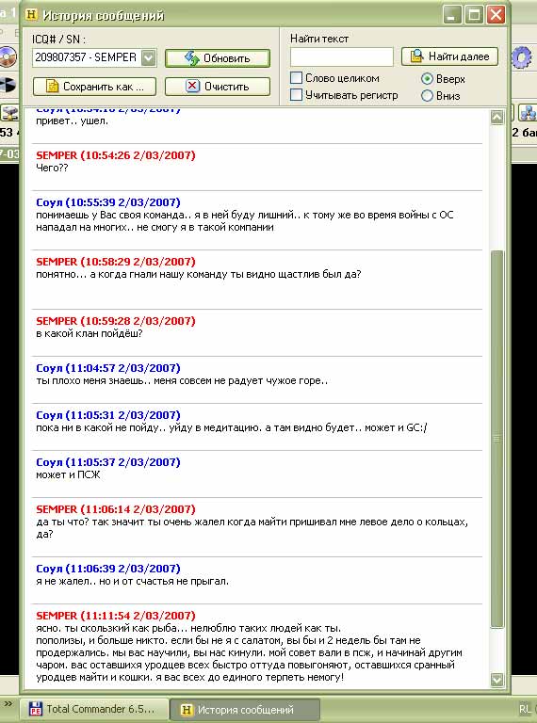Click the gear icon behind the window

click(522, 57)
